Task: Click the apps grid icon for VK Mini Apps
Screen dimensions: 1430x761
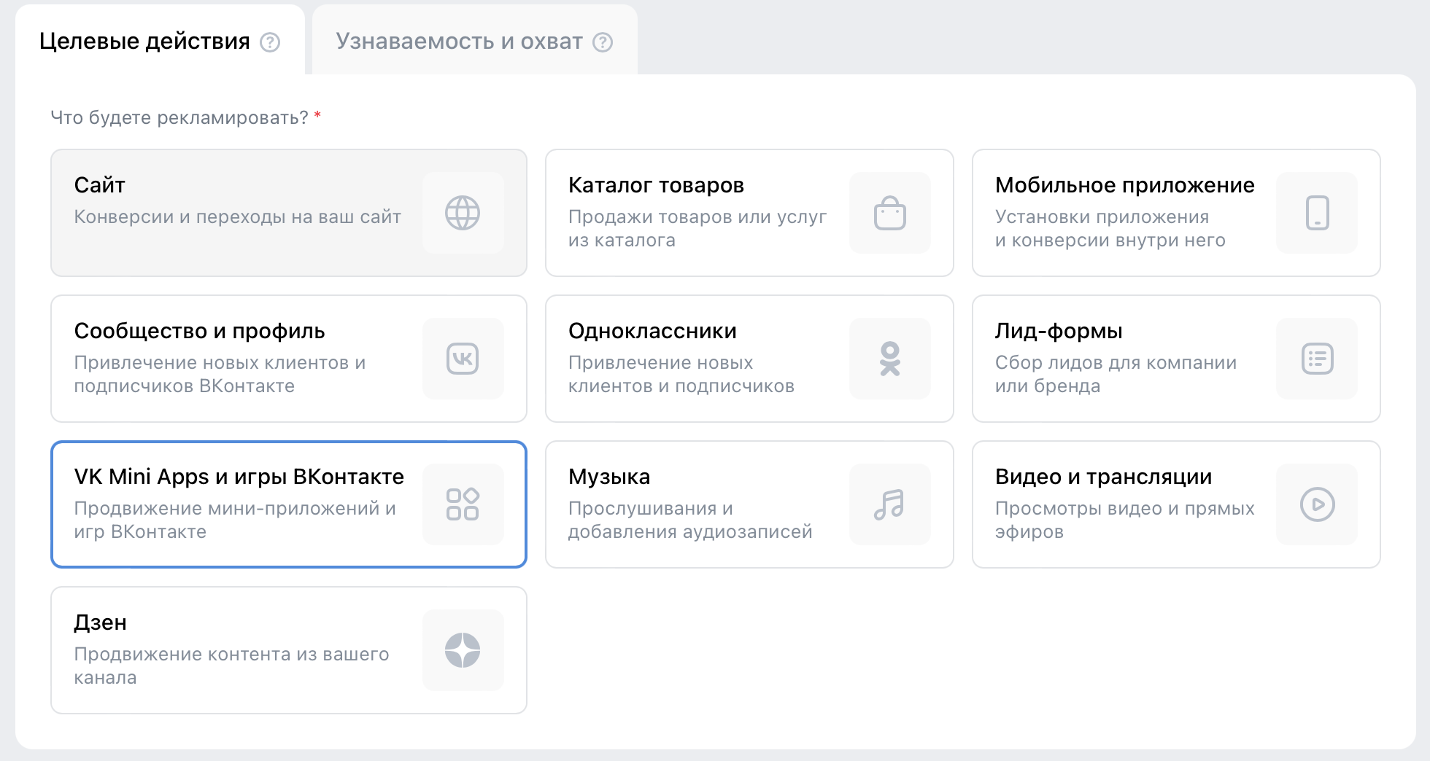Action: 463,504
